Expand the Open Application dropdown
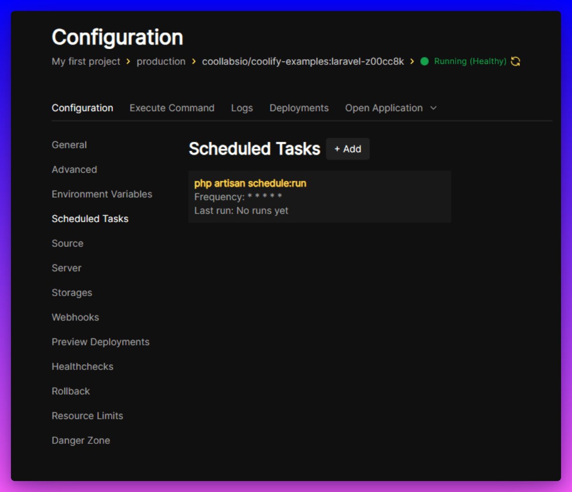 383,108
